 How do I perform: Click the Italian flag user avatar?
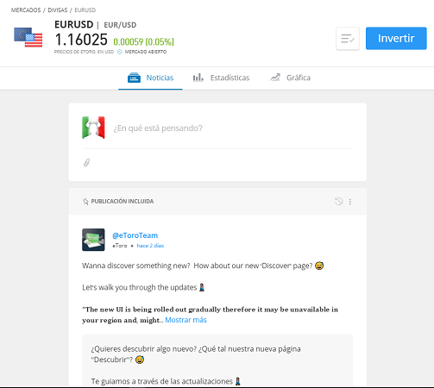tap(93, 128)
